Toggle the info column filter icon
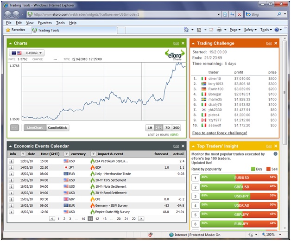The image size is (291, 241). [23, 154]
